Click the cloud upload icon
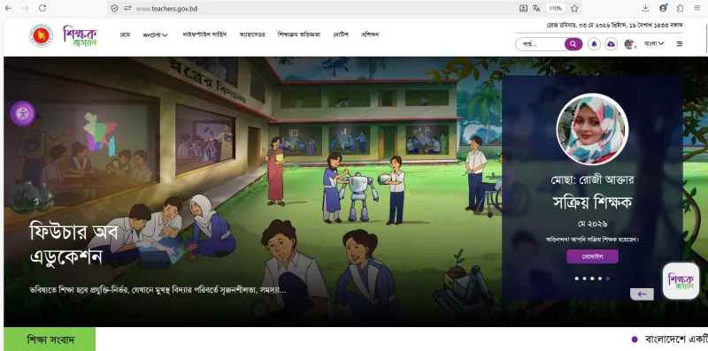 [611, 43]
